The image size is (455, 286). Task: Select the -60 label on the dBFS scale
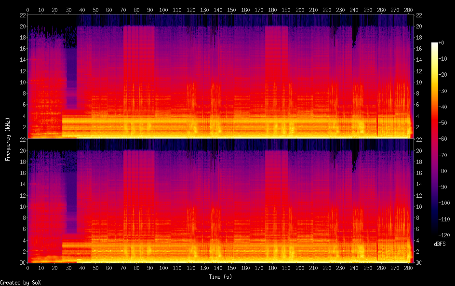coord(446,140)
